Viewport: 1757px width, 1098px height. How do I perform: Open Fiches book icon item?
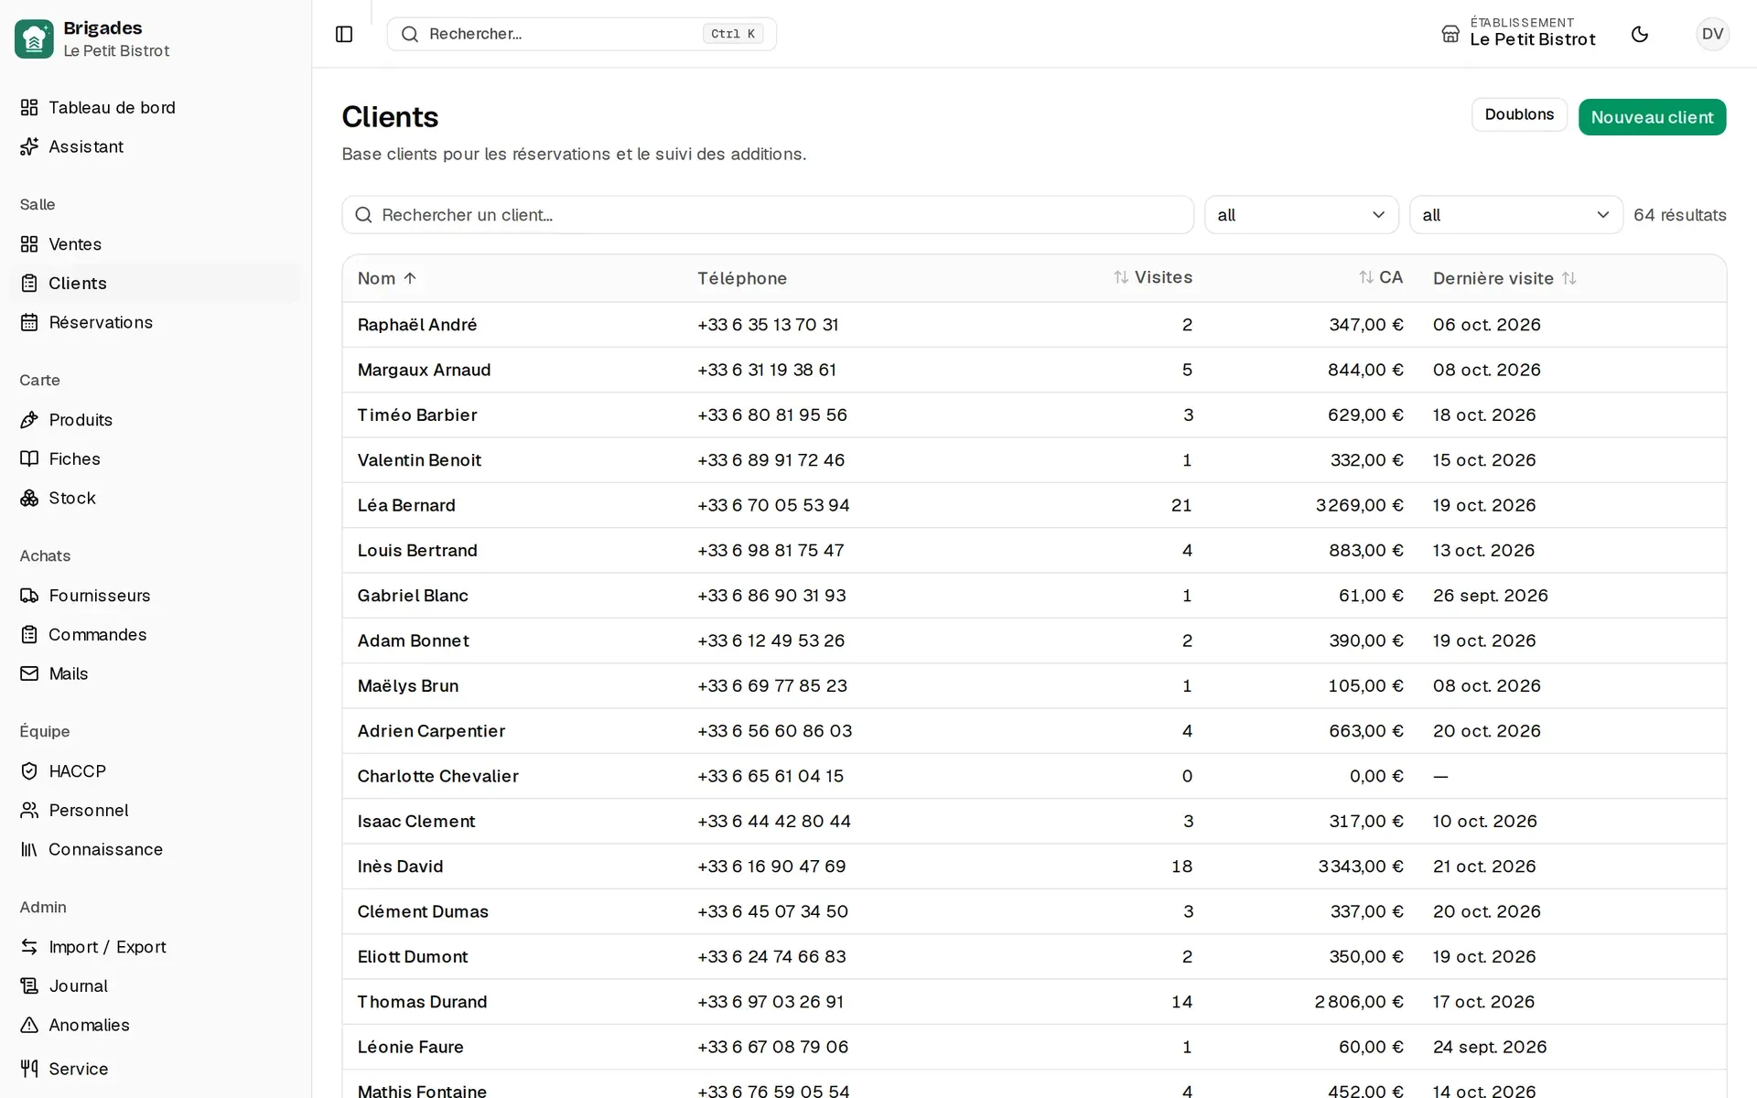tap(156, 458)
